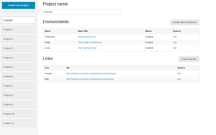Select the Example project in sidebar
This screenshot has height=135, width=216.
[19, 20]
